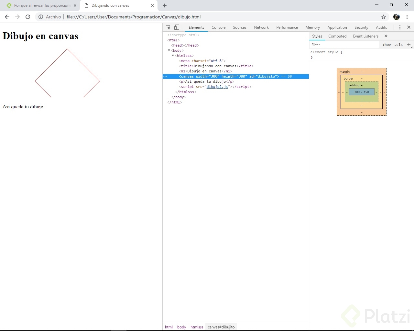Show more Styles pane tabs with the chevron

click(x=386, y=36)
